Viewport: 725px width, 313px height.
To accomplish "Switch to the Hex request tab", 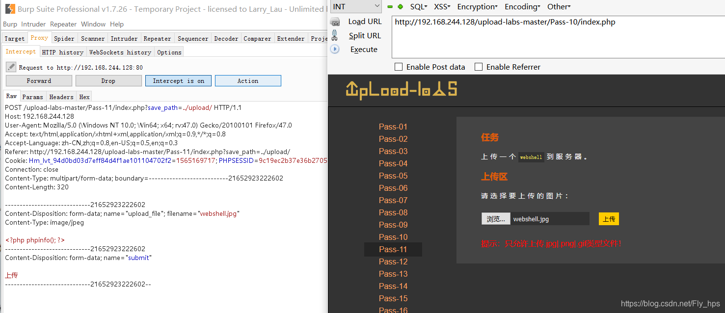I will pyautogui.click(x=84, y=97).
